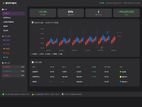Screen dimensions: 142x107
Task: Click the 13:42 SK하이닉스 status bar message
Action: (45, 94)
